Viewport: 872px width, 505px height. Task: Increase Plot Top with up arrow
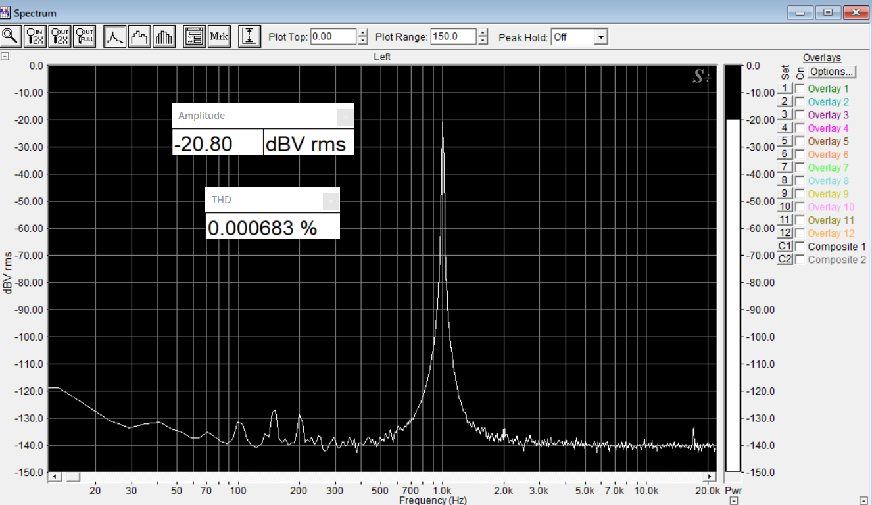pos(363,33)
